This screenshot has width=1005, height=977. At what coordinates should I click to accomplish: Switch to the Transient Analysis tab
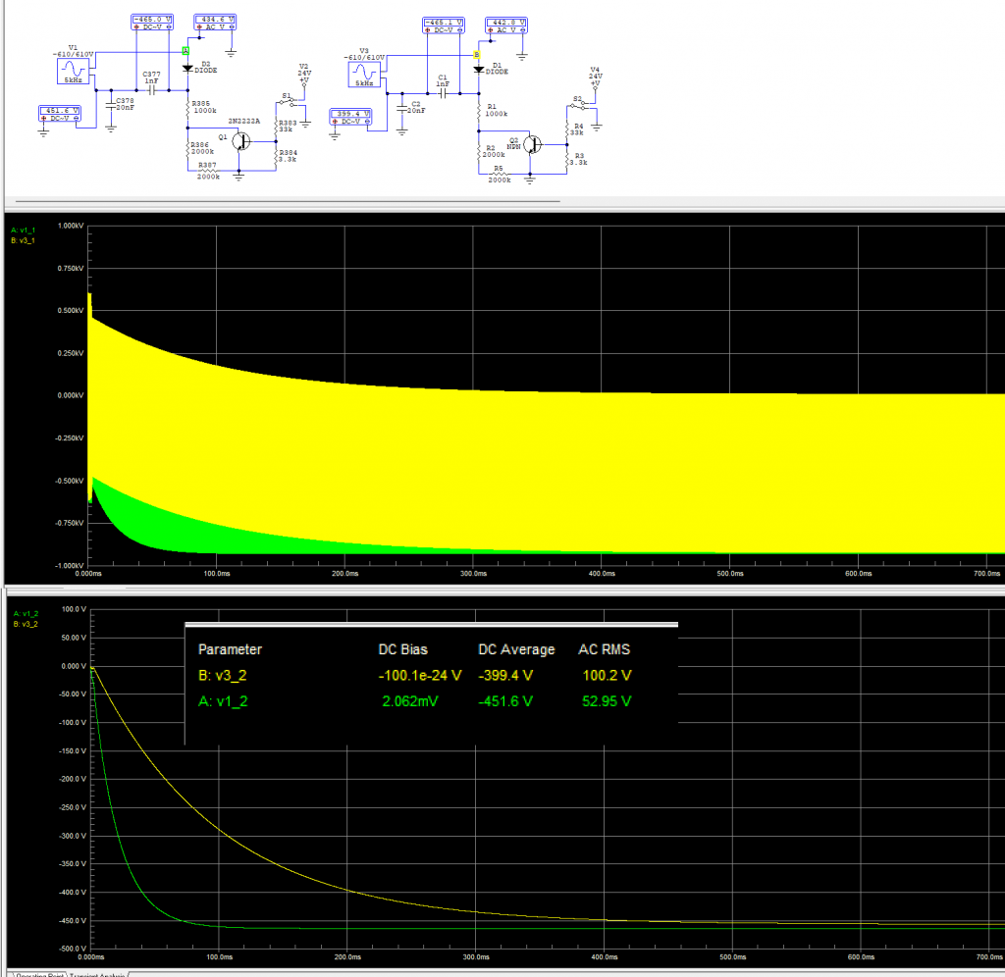pyautogui.click(x=98, y=974)
